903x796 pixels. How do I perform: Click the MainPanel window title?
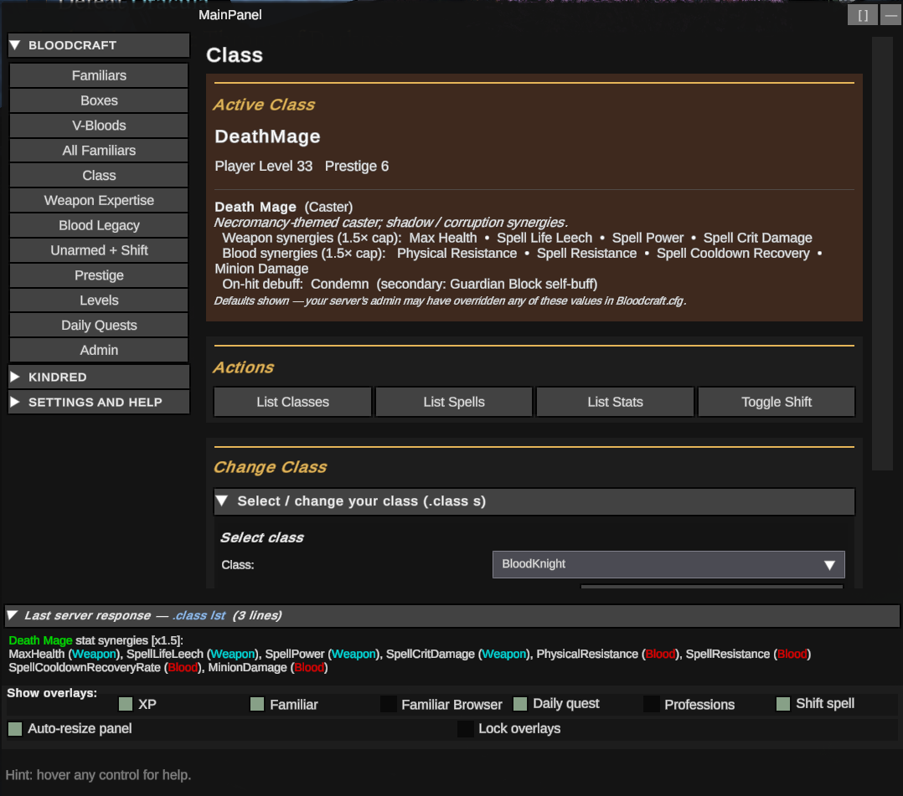pyautogui.click(x=230, y=15)
